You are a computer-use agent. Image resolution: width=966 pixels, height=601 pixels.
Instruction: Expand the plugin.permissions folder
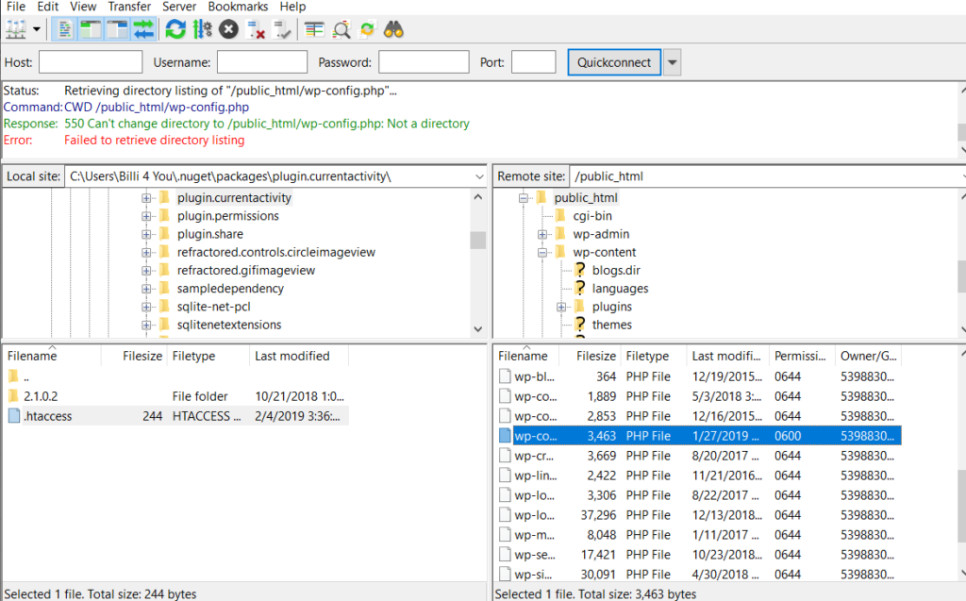tap(146, 216)
